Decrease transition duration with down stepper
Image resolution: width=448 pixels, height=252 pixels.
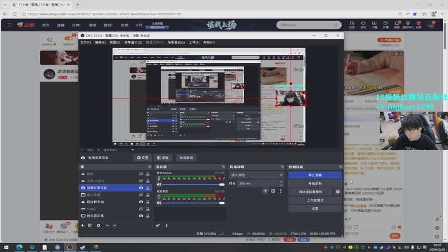[x=281, y=185]
